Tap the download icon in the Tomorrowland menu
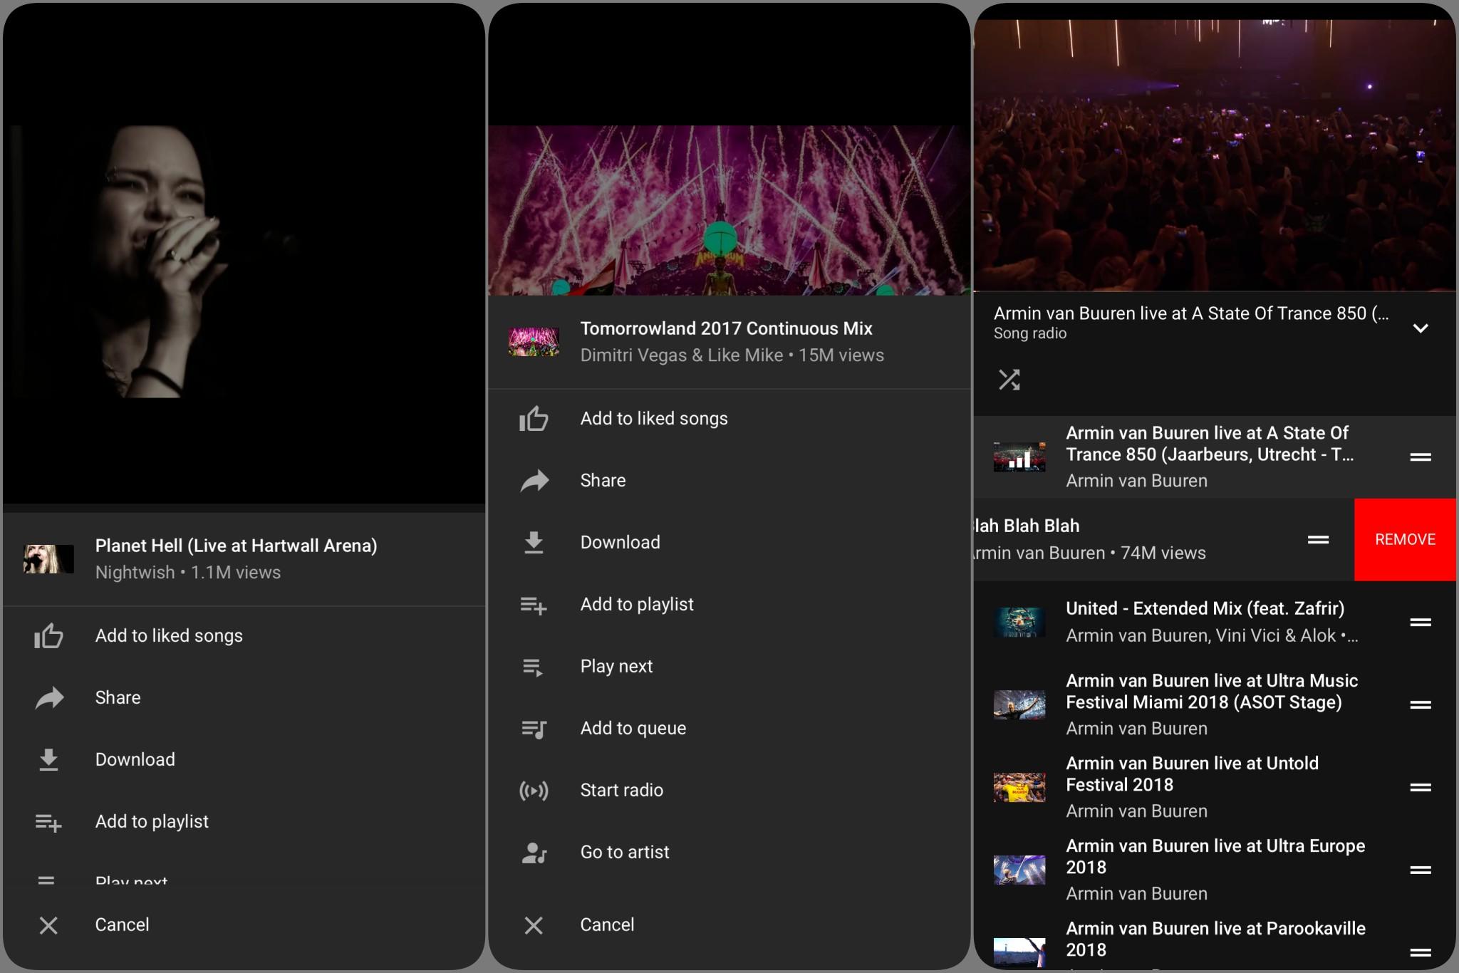The height and width of the screenshot is (973, 1459). click(534, 542)
